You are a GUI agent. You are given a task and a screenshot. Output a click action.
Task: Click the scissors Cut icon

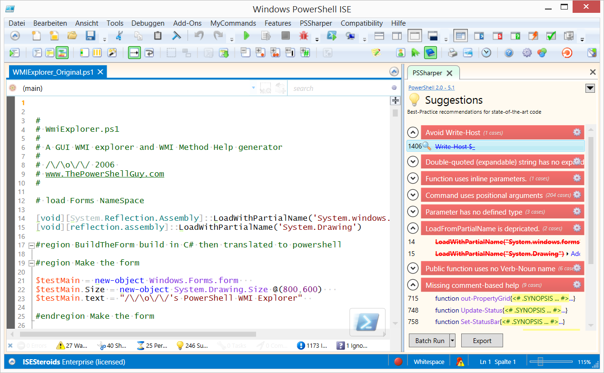[x=119, y=36]
